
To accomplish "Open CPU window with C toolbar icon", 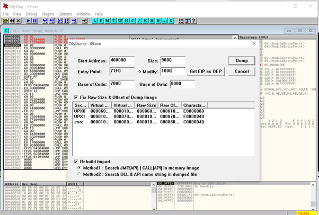I will (x=132, y=21).
